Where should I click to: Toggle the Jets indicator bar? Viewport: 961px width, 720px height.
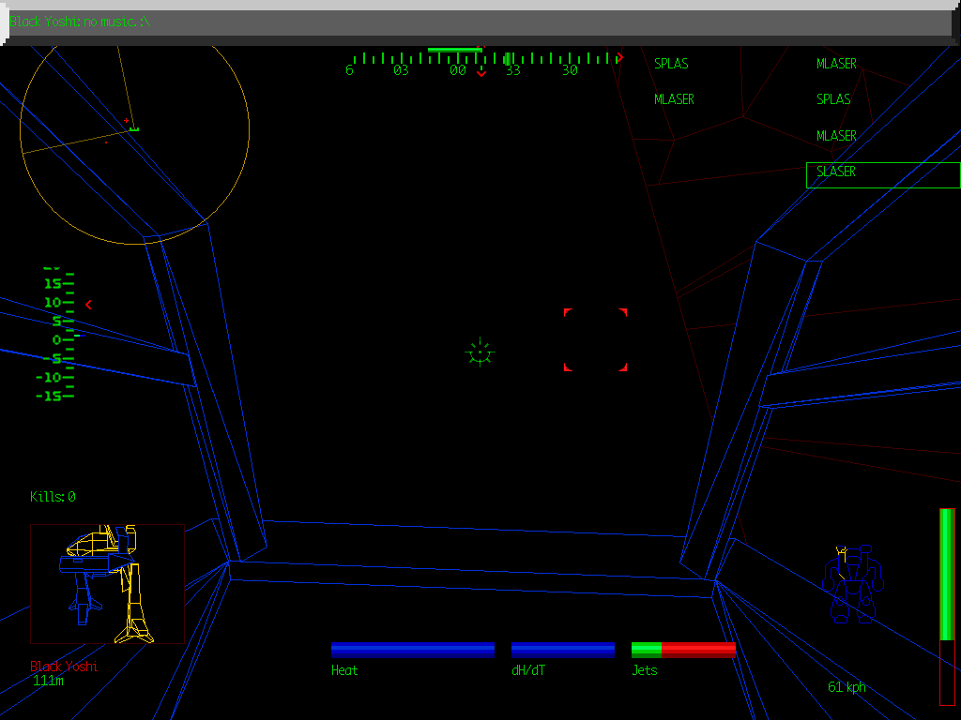pos(683,648)
